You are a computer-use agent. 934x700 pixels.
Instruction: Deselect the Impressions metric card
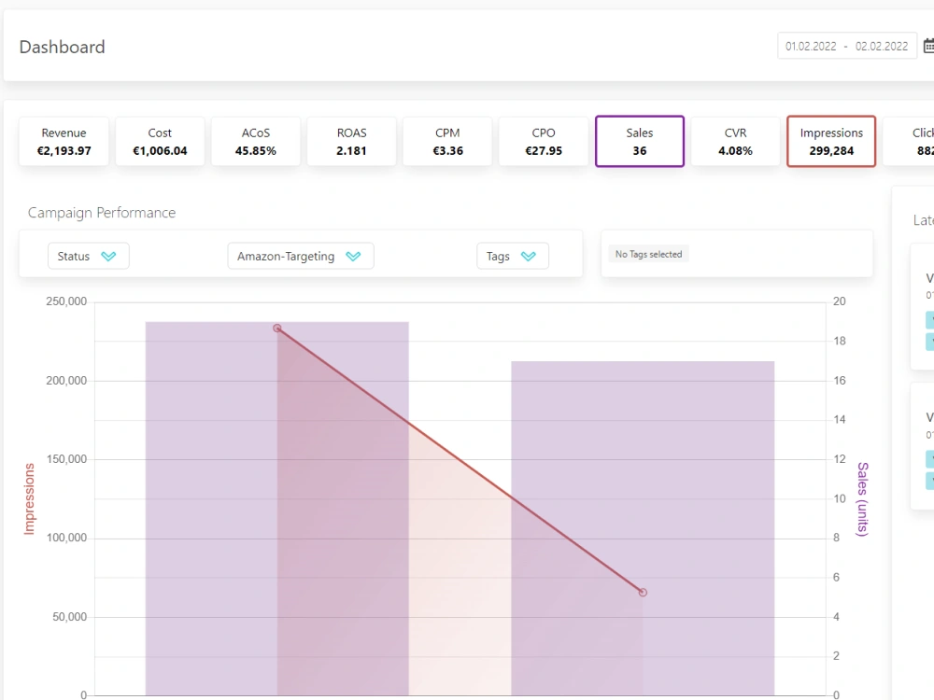pyautogui.click(x=831, y=142)
